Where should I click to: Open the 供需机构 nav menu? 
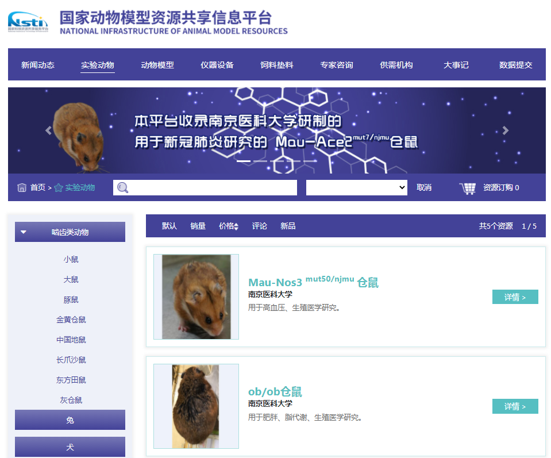pos(396,65)
